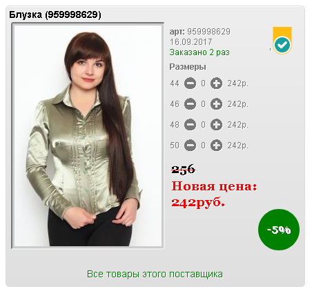Decrease quantity for size 46
The height and width of the screenshot is (289, 312).
click(x=190, y=104)
